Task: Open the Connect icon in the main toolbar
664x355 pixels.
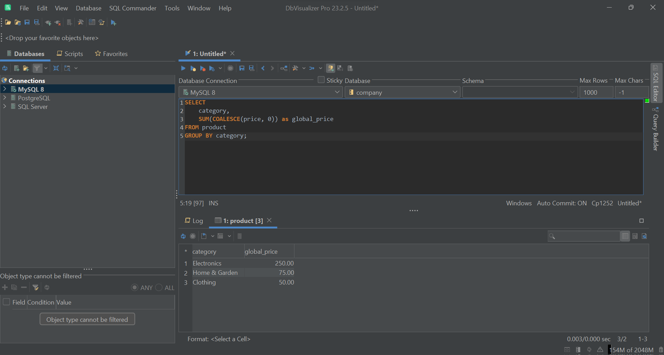Action: point(48,22)
